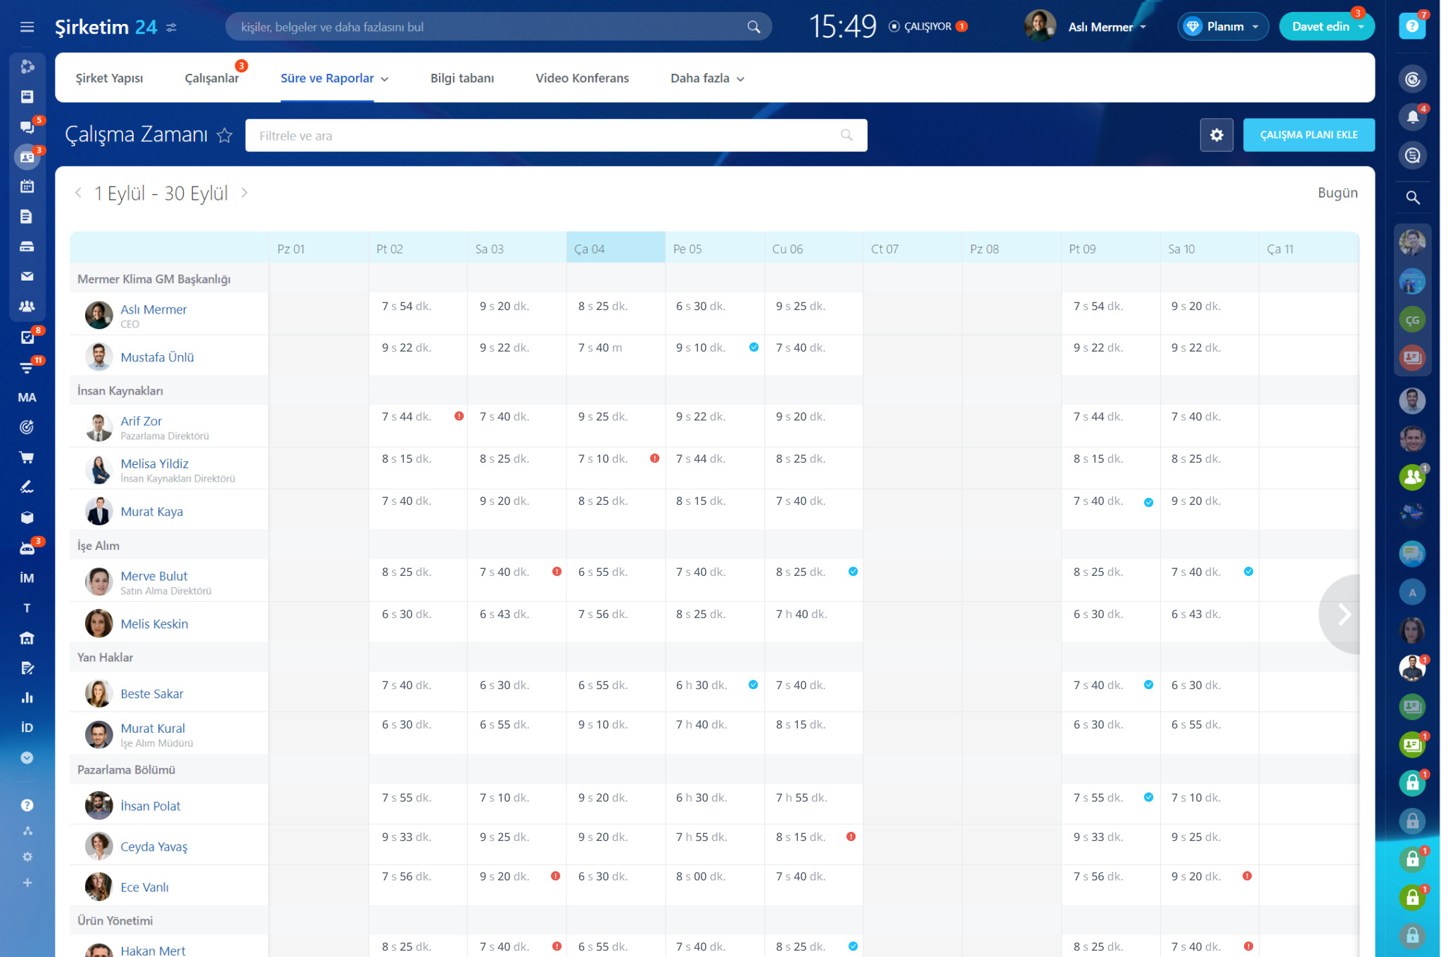This screenshot has width=1441, height=957.
Task: Star the Çalışma Zamanı page as favorite
Action: click(224, 135)
